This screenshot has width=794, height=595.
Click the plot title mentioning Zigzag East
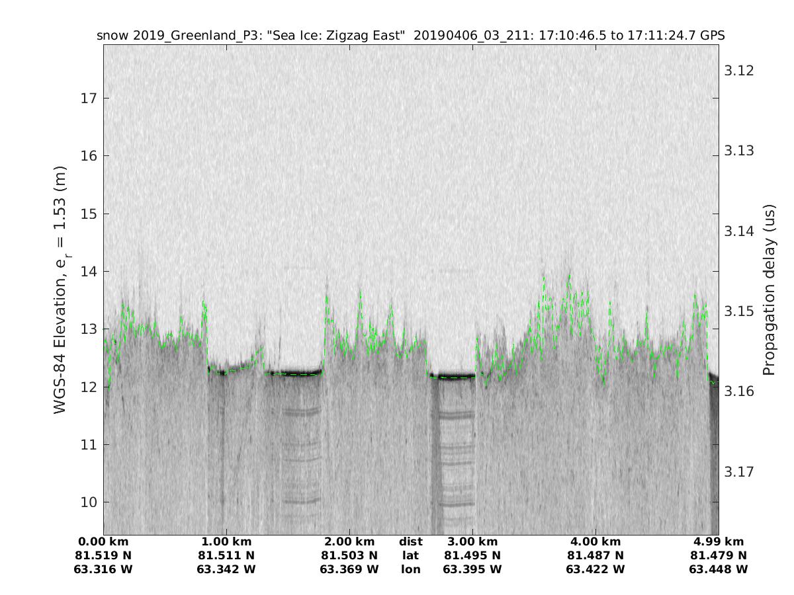410,36
